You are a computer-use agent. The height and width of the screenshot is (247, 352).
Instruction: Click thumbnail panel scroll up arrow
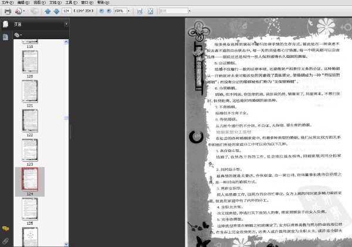point(66,42)
